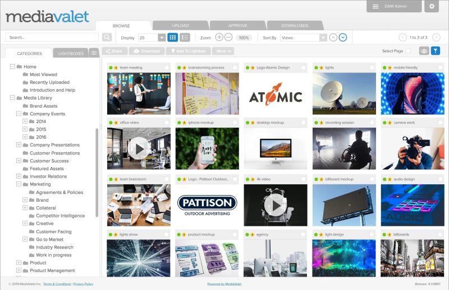Click green dot on agency asset
This screenshot has height=290, width=449.
pos(248,234)
